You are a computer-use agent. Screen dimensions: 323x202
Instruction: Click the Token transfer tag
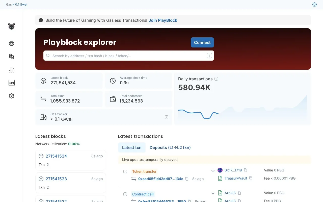tap(144, 171)
